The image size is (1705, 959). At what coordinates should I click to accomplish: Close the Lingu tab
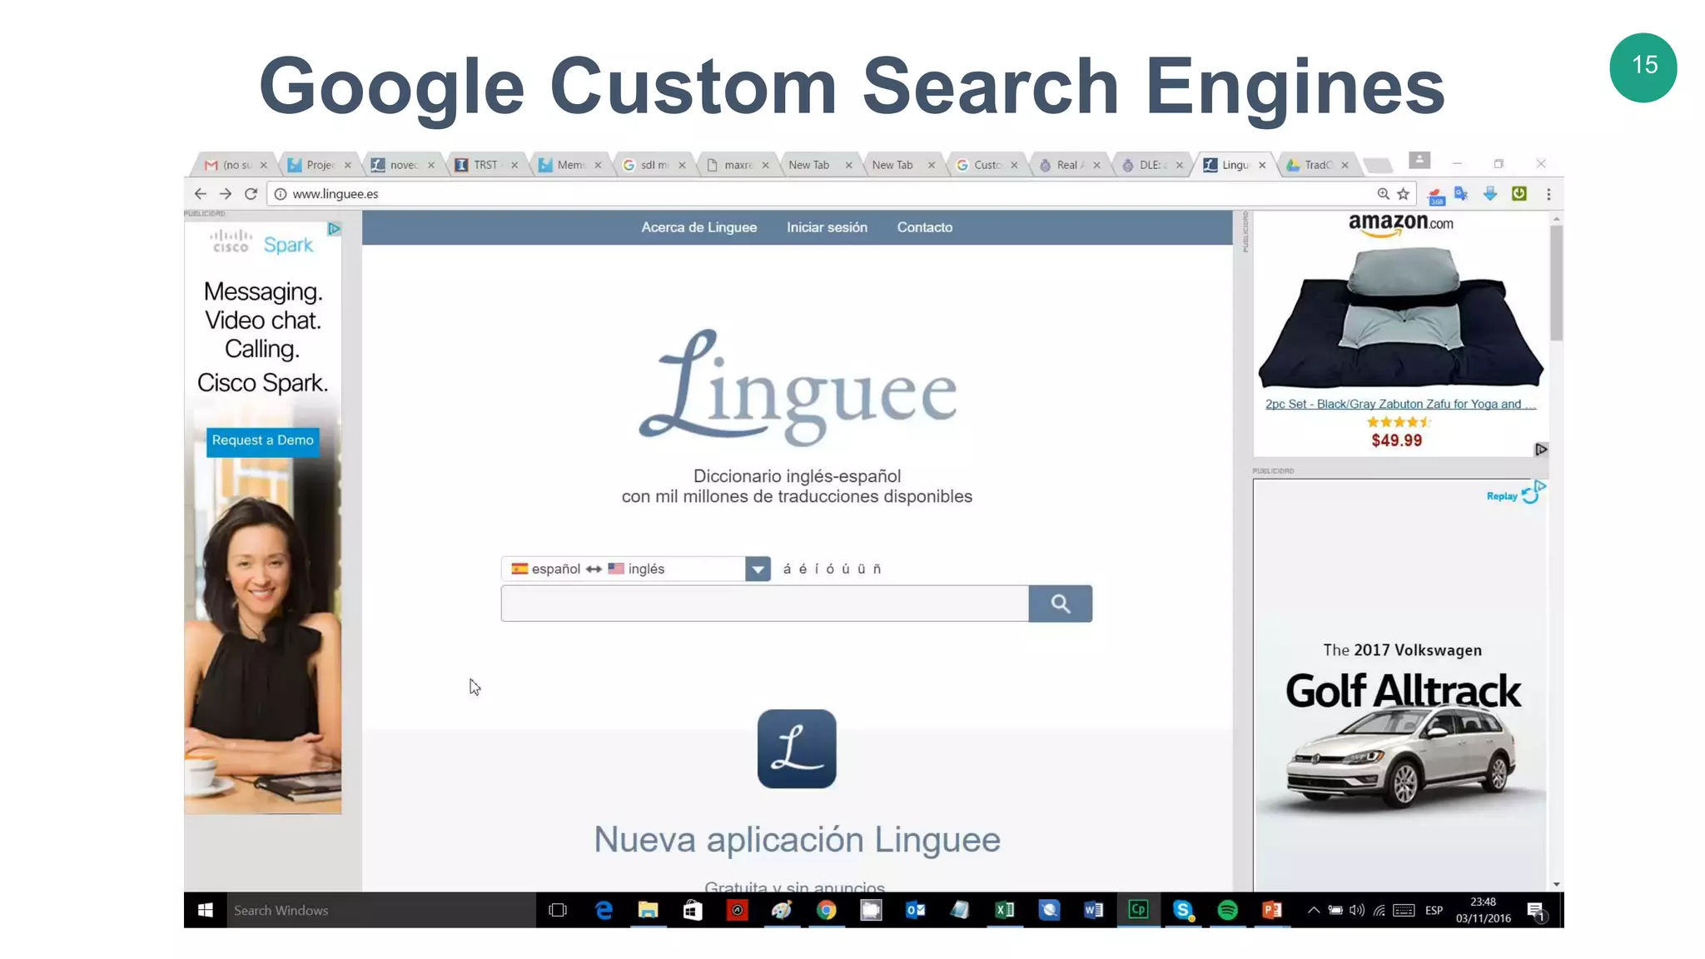coord(1262,165)
